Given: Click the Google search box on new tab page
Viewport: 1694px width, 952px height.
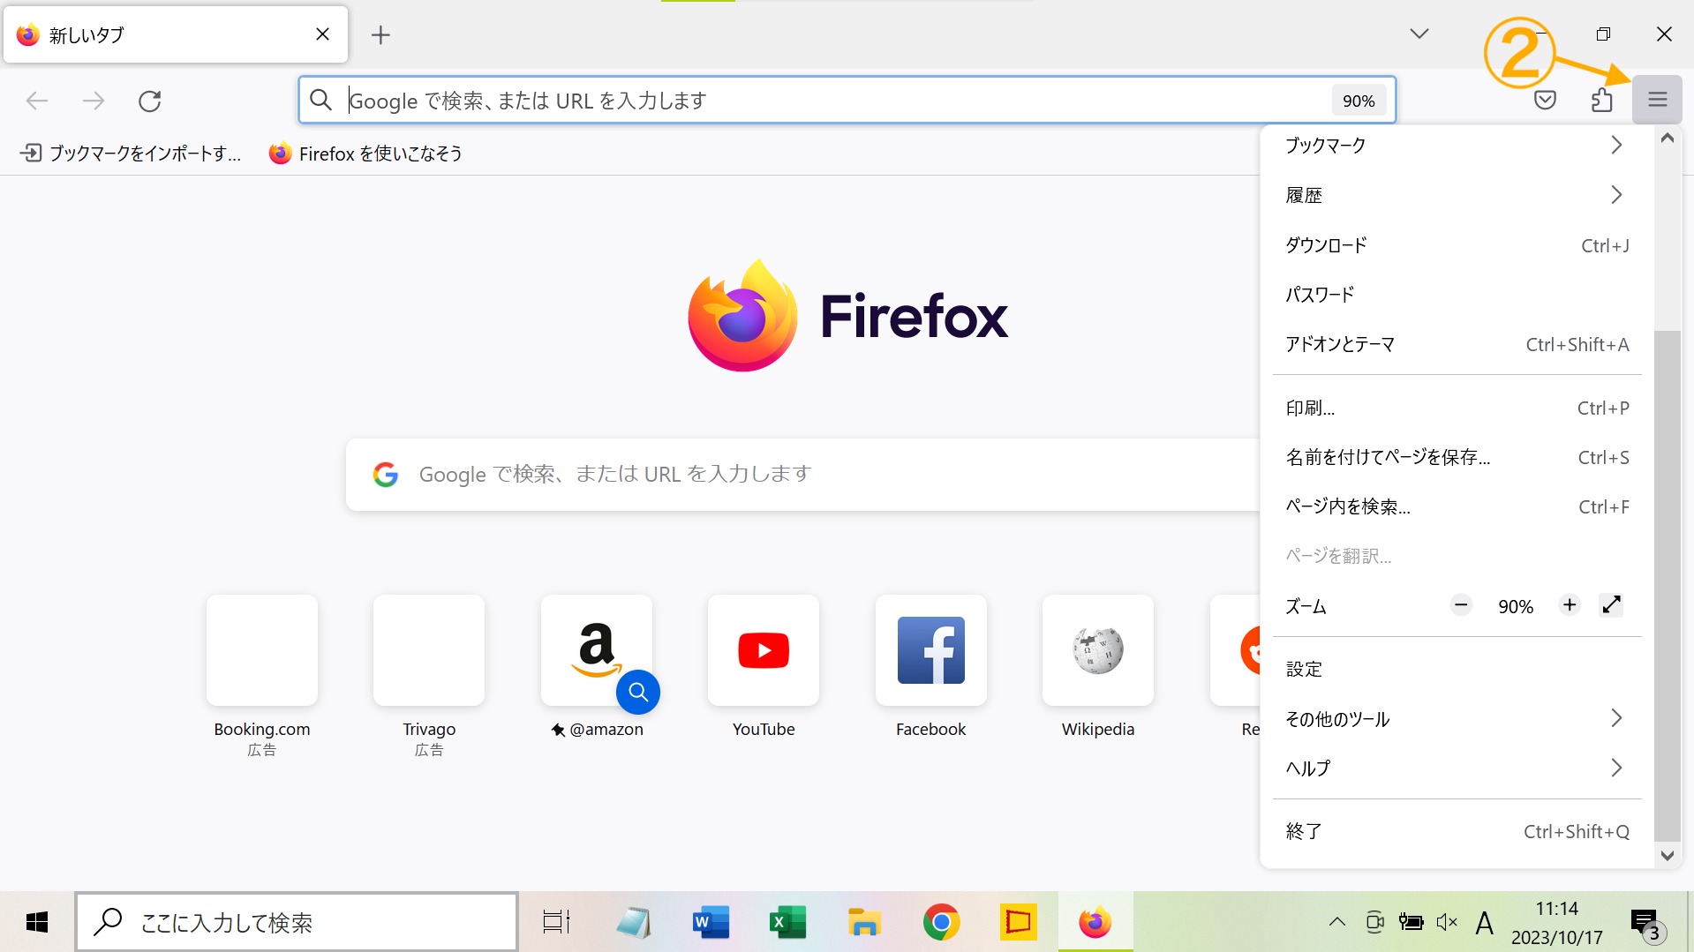Looking at the screenshot, I should pyautogui.click(x=802, y=475).
